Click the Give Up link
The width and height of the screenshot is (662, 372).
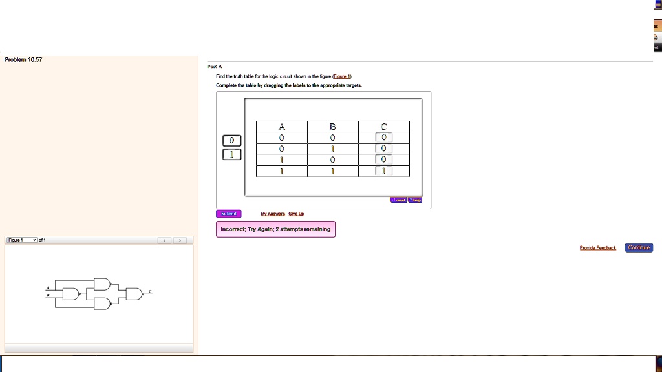[295, 214]
